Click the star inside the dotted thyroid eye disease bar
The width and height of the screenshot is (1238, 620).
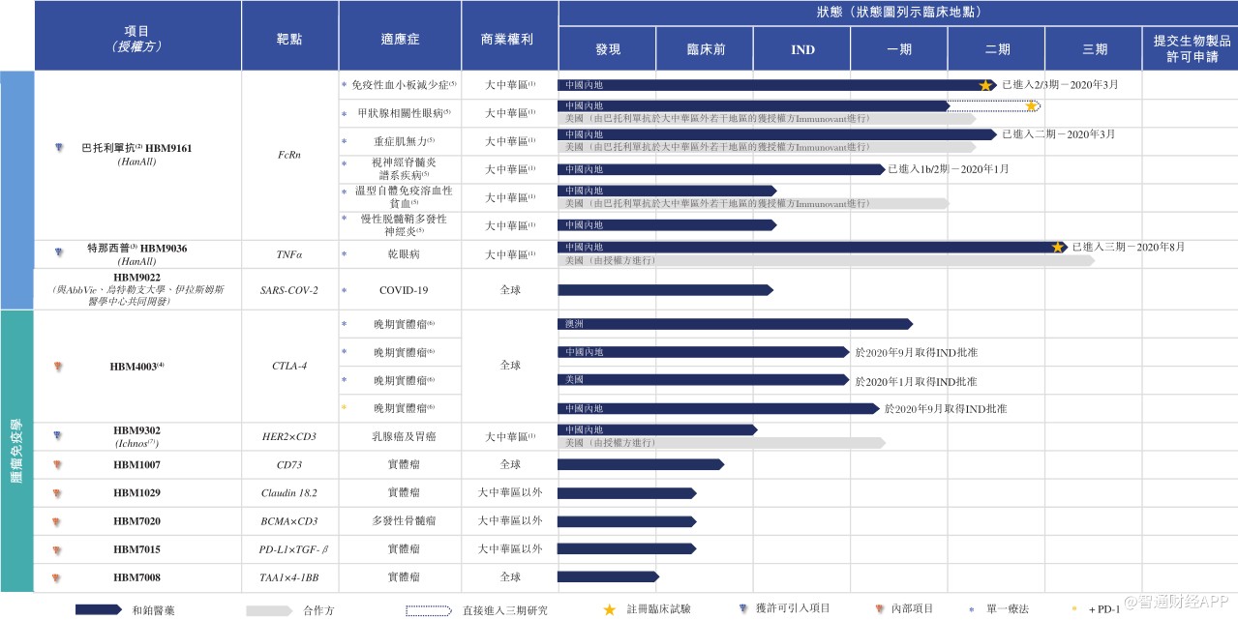click(1032, 106)
